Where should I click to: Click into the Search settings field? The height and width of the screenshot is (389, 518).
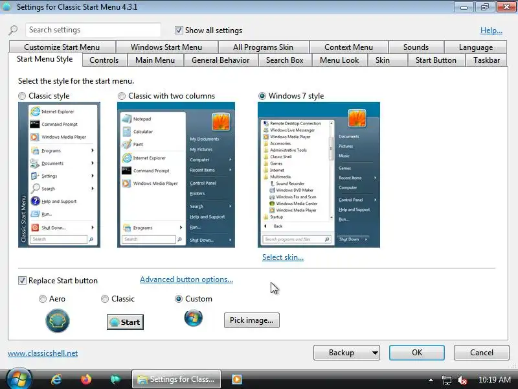tap(93, 30)
